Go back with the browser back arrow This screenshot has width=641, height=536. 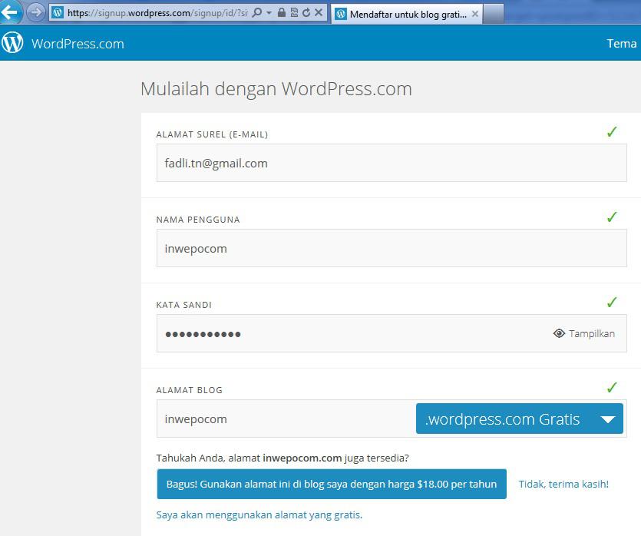(10, 12)
